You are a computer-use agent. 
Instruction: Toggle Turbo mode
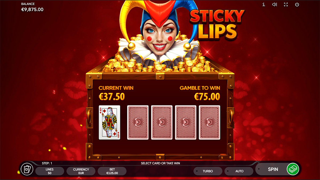pyautogui.click(x=208, y=171)
